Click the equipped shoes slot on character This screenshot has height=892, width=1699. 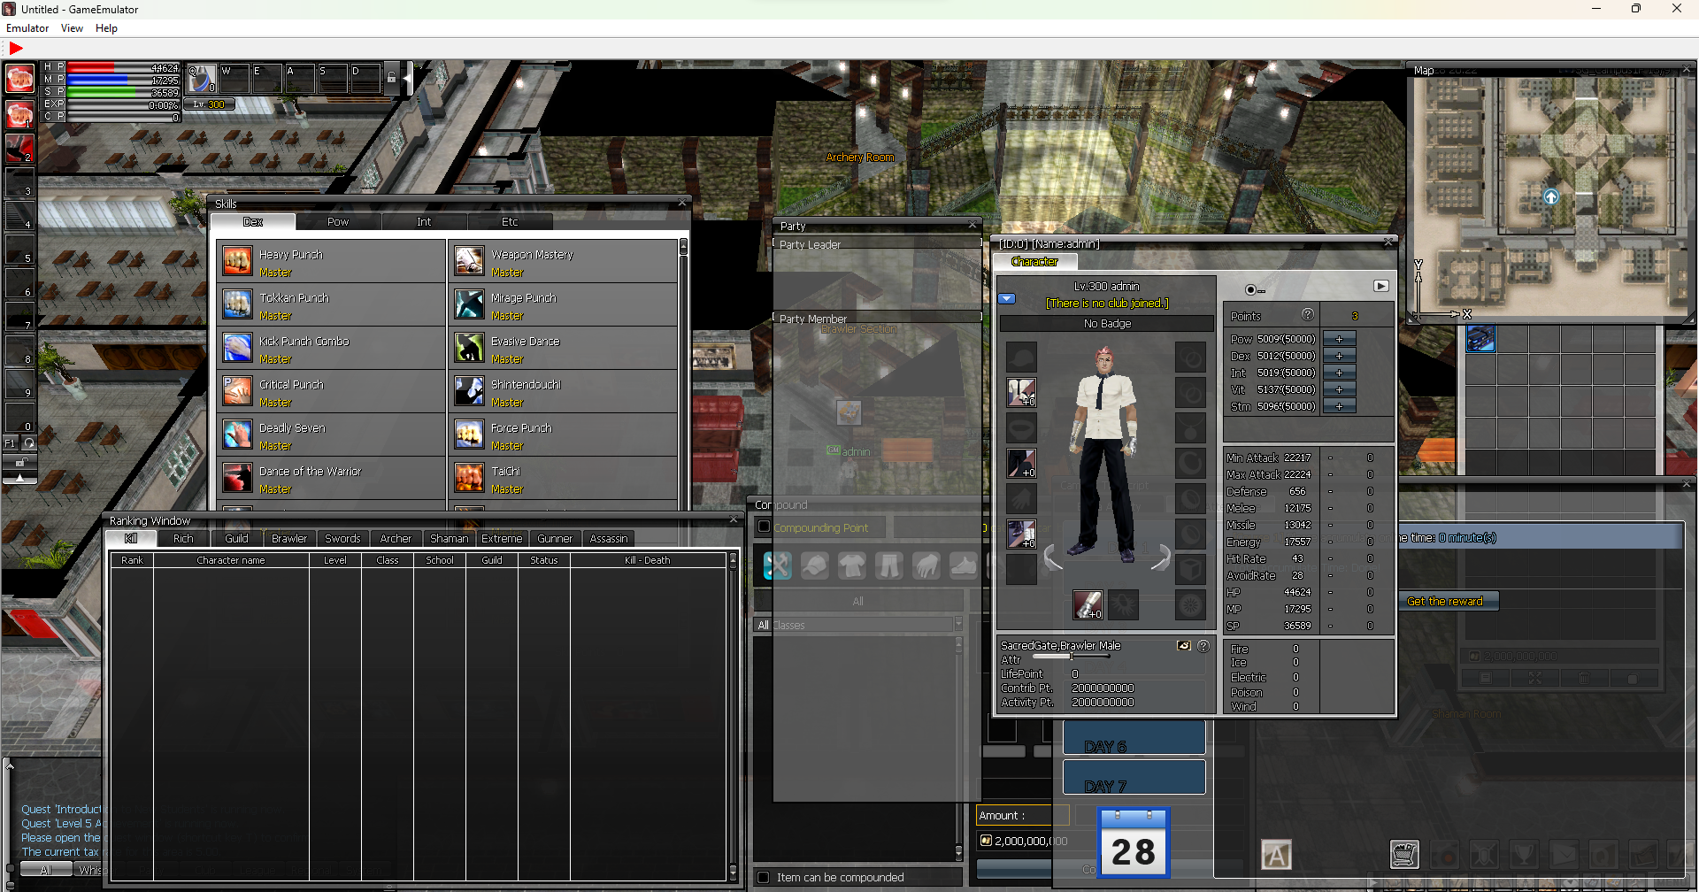click(1021, 534)
